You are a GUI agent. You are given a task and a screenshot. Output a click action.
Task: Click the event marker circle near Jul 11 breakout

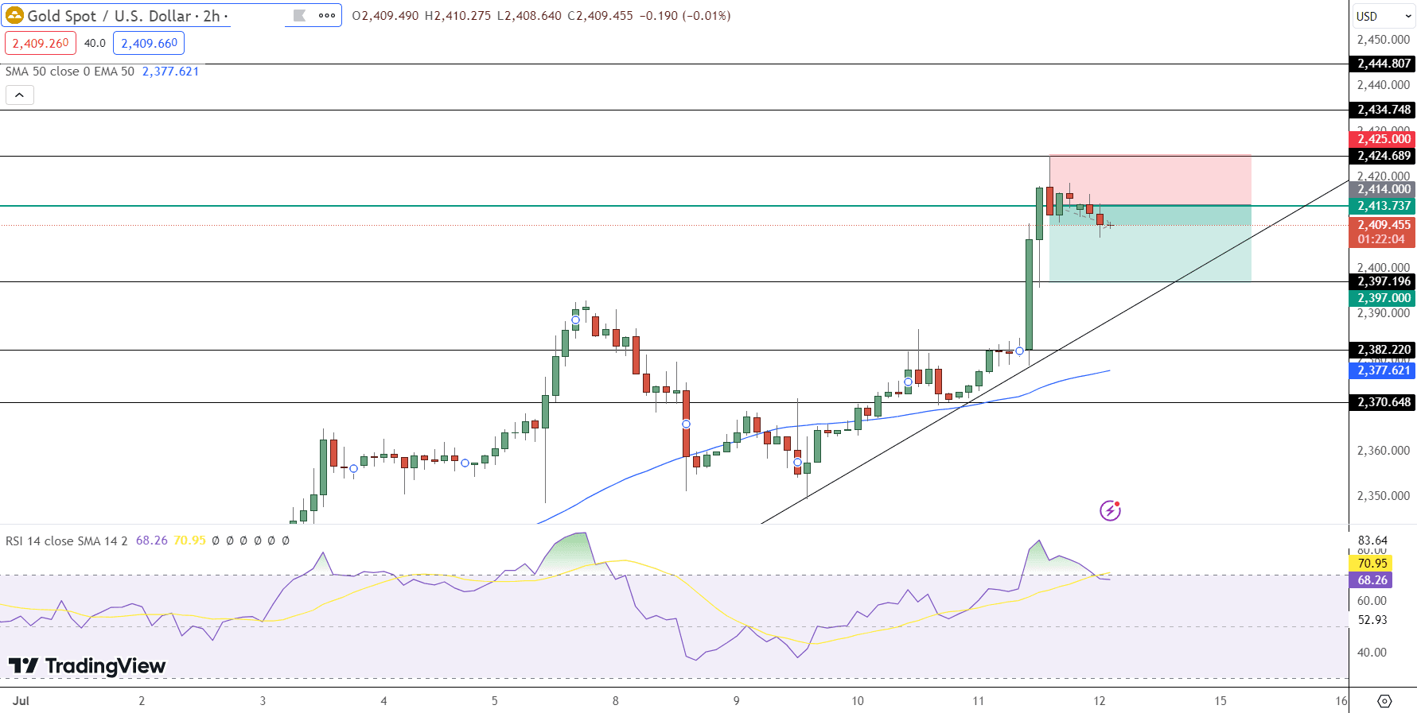pos(1019,351)
